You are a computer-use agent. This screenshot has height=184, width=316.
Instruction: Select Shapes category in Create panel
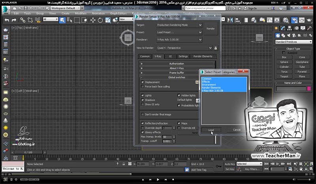(283, 35)
